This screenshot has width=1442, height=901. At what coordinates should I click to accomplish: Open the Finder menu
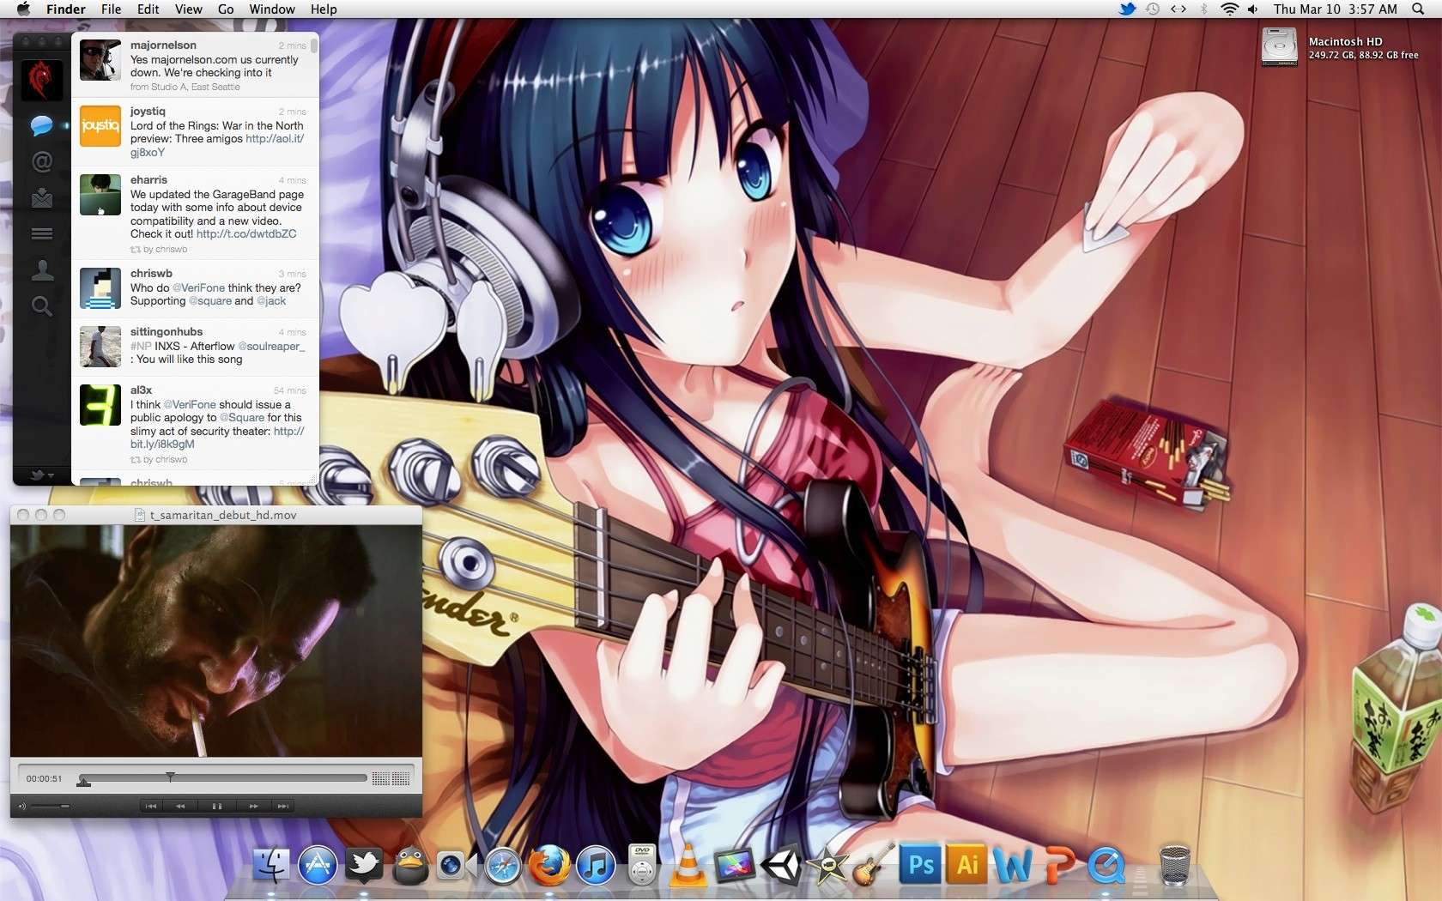(66, 9)
